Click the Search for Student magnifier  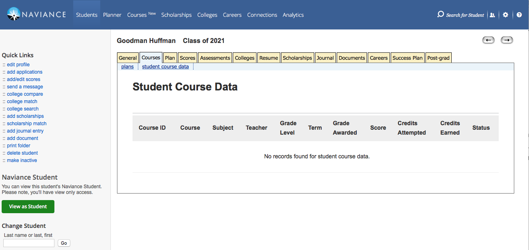click(441, 14)
